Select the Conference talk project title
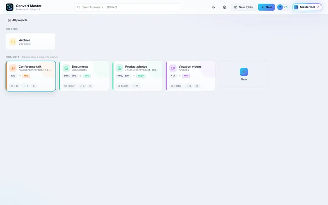 pos(30,66)
